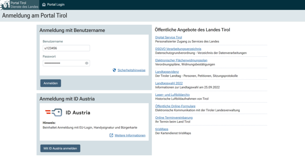Open Laser- und Luftbildarchiv link
The width and height of the screenshot is (305, 158).
tap(173, 95)
